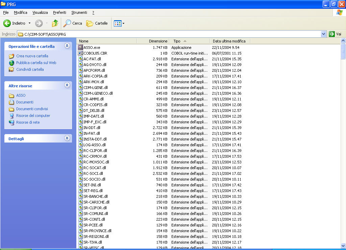Open the forward button history dropdown arrow
The image size is (346, 250).
(47, 23)
